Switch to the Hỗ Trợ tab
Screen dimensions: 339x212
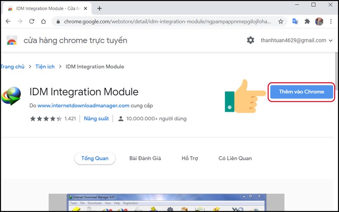tap(190, 158)
